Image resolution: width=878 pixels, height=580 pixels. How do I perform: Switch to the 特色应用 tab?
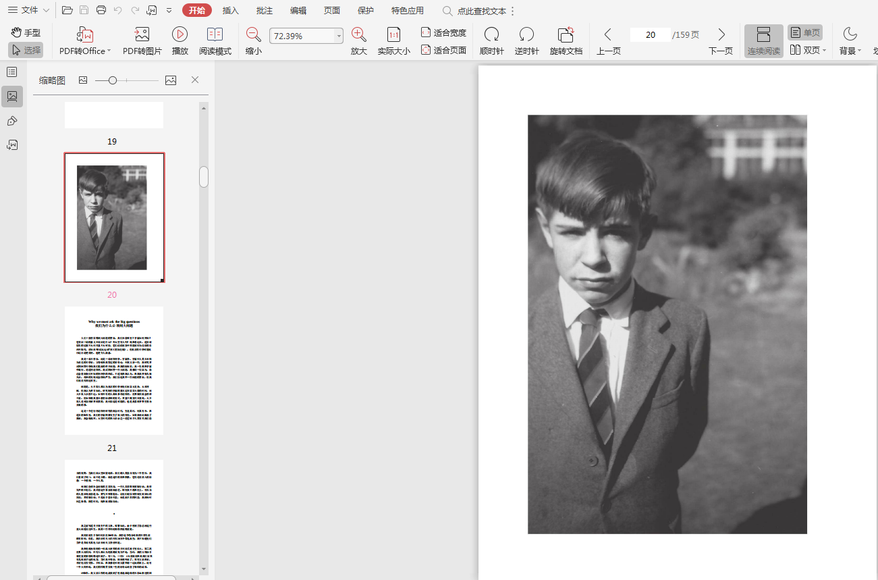(408, 11)
